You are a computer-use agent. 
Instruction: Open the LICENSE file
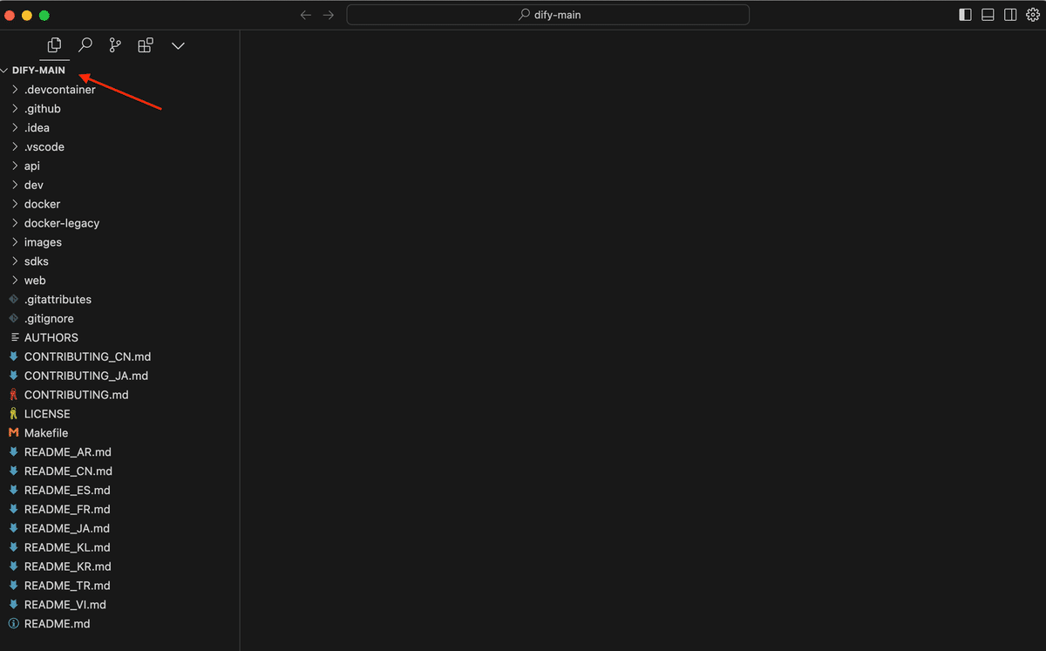[46, 413]
